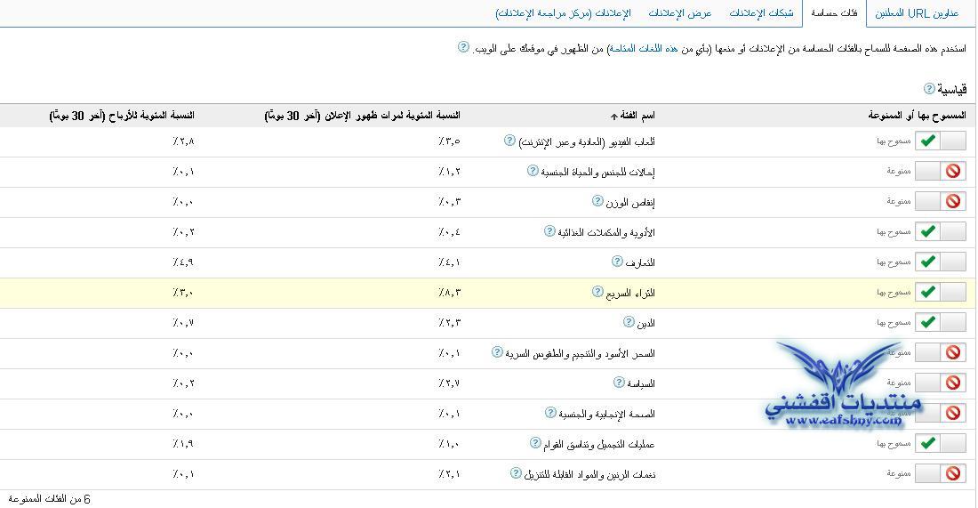Open help icon for التعارف category
978x508 pixels.
[x=617, y=262]
